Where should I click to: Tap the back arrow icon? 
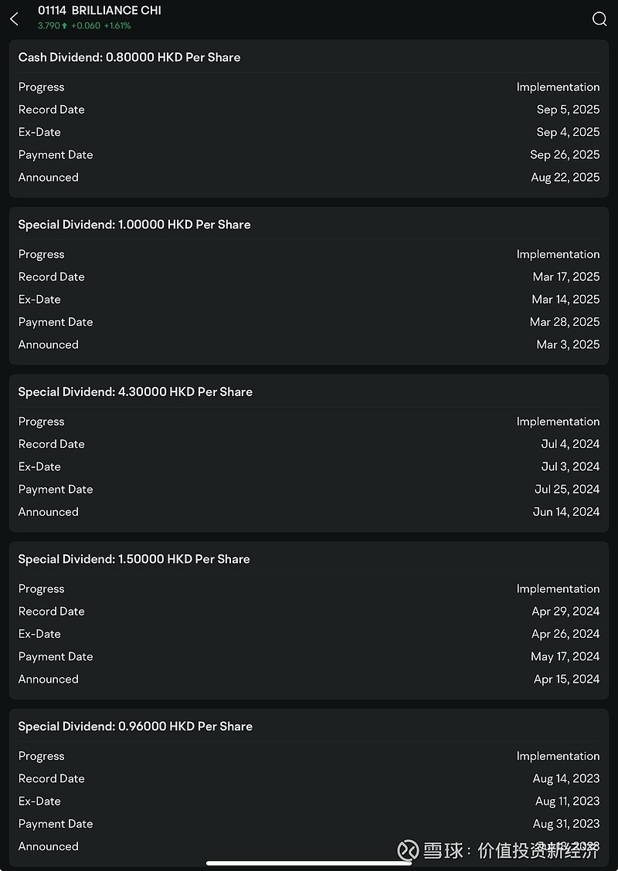(x=14, y=19)
